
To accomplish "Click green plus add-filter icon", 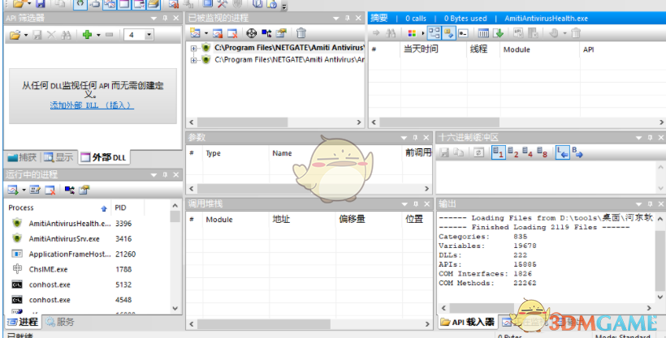I will tap(87, 35).
